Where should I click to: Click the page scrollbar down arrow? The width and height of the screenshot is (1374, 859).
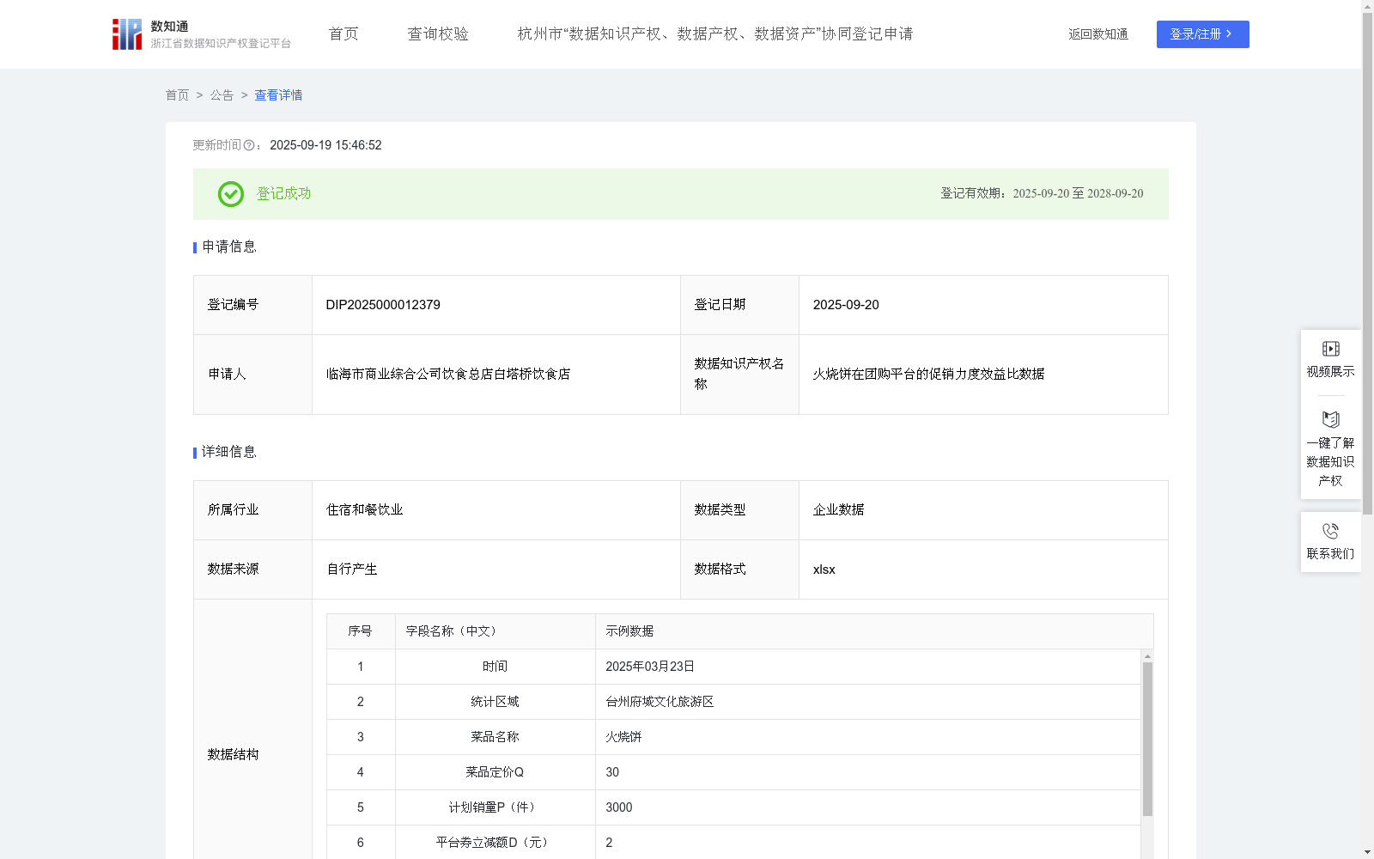point(1367,853)
